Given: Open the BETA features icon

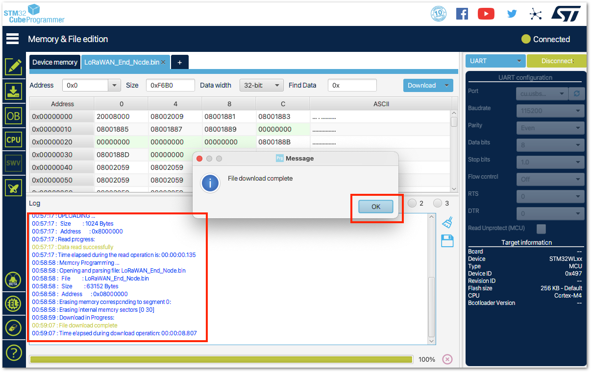Looking at the screenshot, I should pyautogui.click(x=13, y=280).
